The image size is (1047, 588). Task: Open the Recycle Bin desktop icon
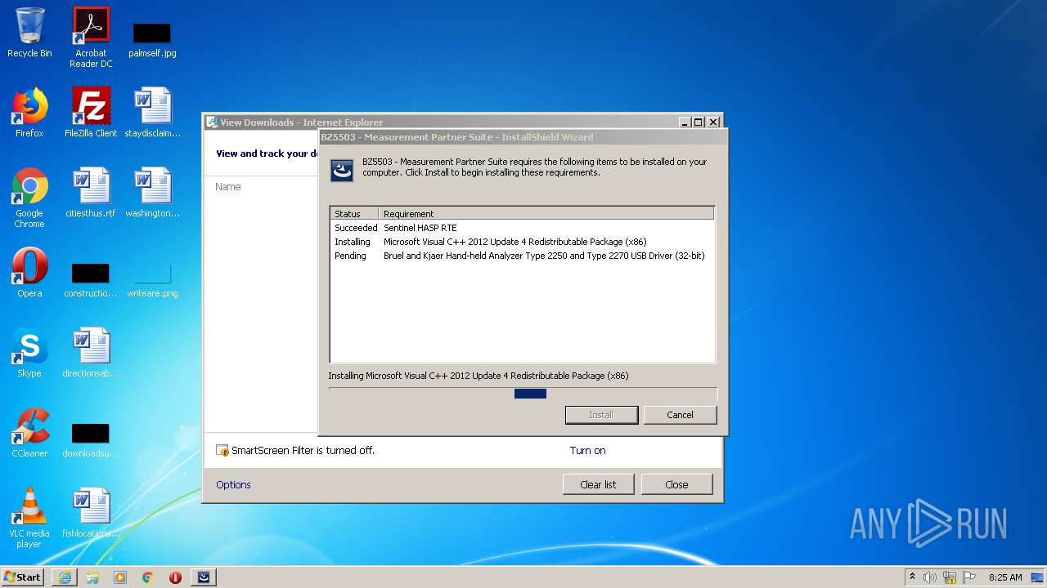(x=29, y=33)
